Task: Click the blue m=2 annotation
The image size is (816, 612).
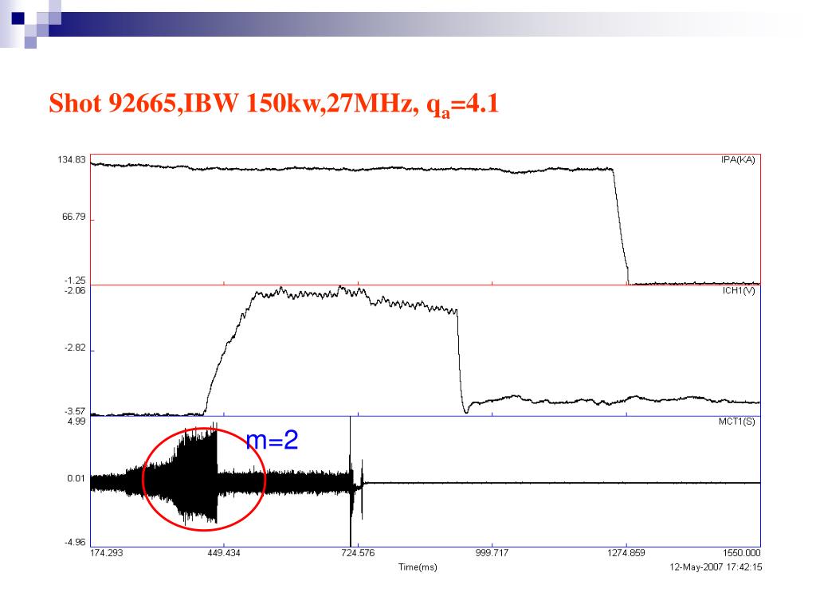Action: [273, 441]
